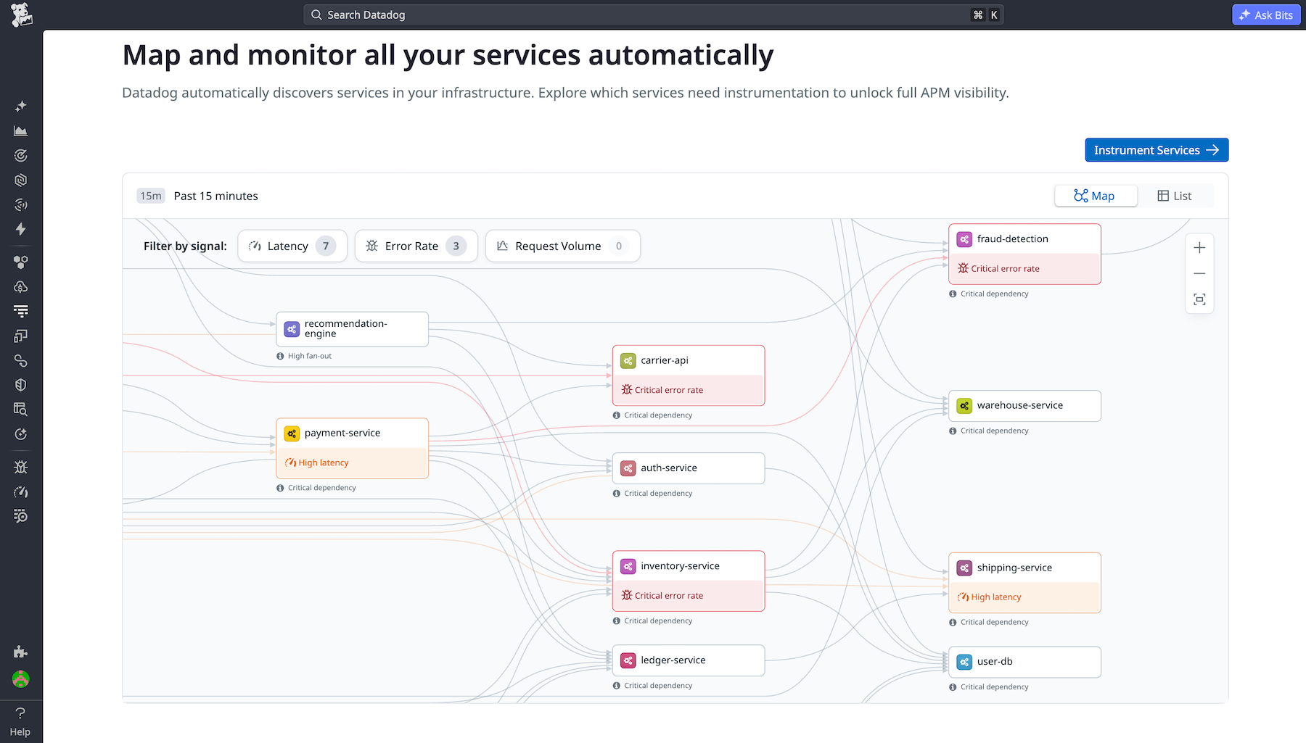Open the user avatar in sidebar
1306x743 pixels.
click(x=21, y=679)
